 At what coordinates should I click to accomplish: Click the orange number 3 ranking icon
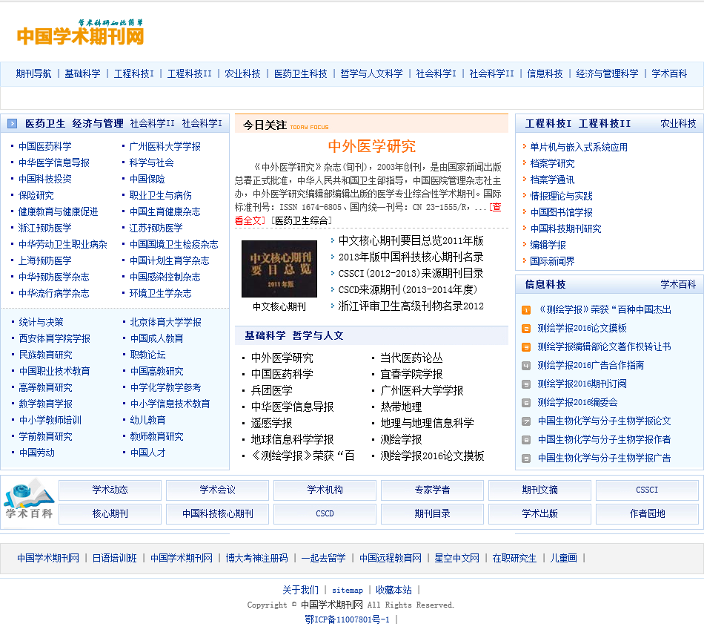[x=526, y=347]
